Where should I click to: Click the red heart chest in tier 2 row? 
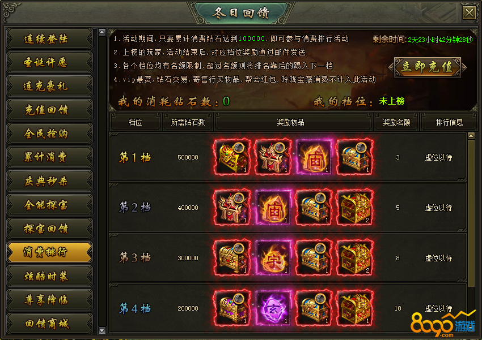point(355,207)
